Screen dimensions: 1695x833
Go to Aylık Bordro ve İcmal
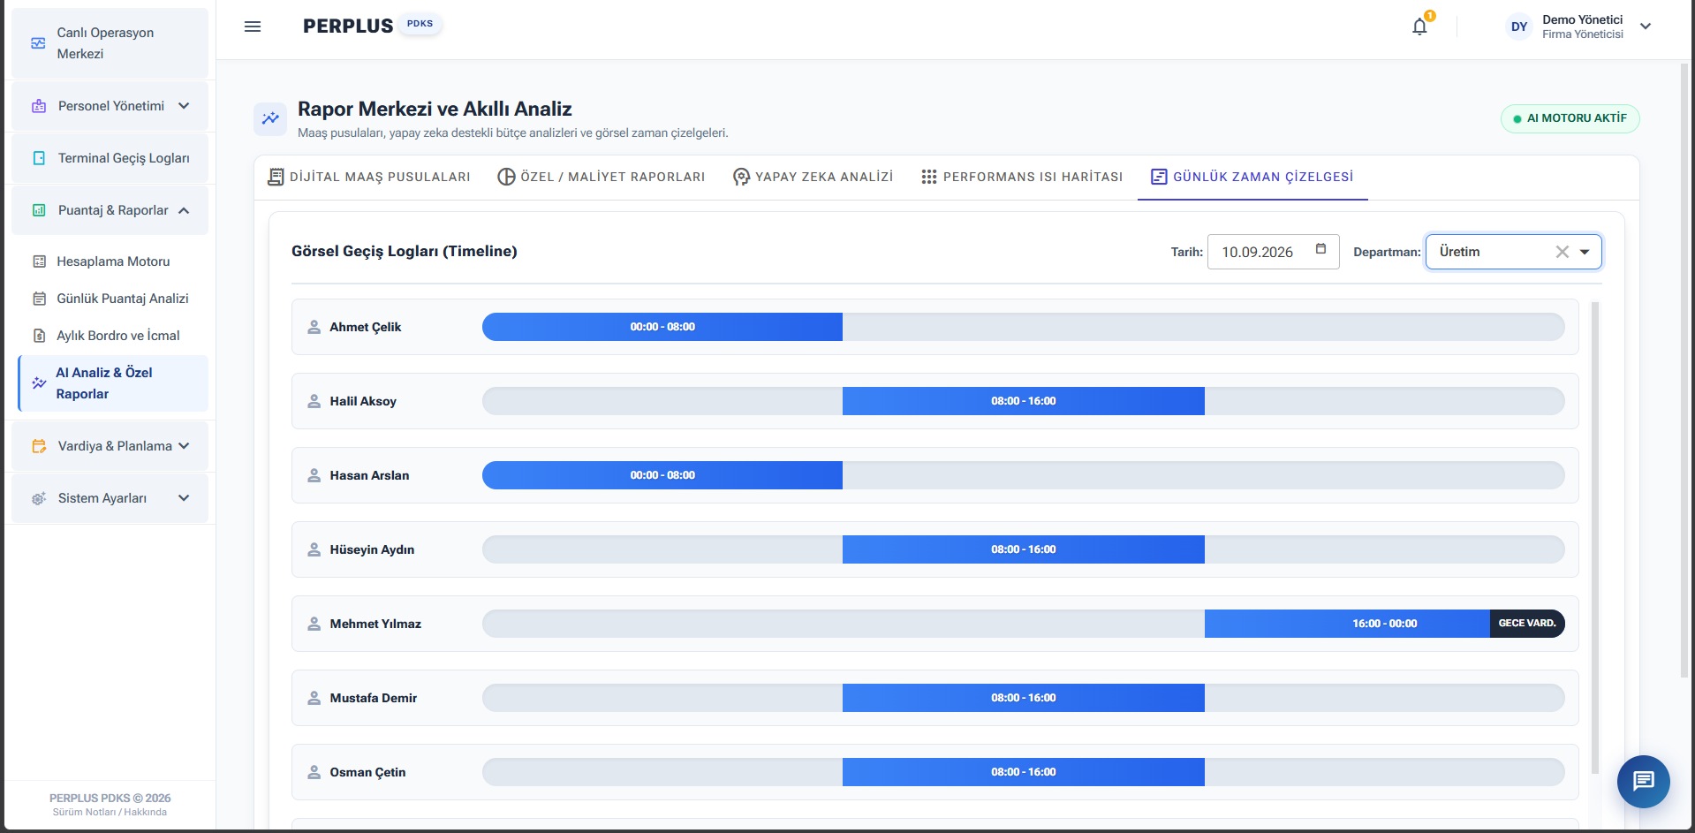click(x=113, y=336)
